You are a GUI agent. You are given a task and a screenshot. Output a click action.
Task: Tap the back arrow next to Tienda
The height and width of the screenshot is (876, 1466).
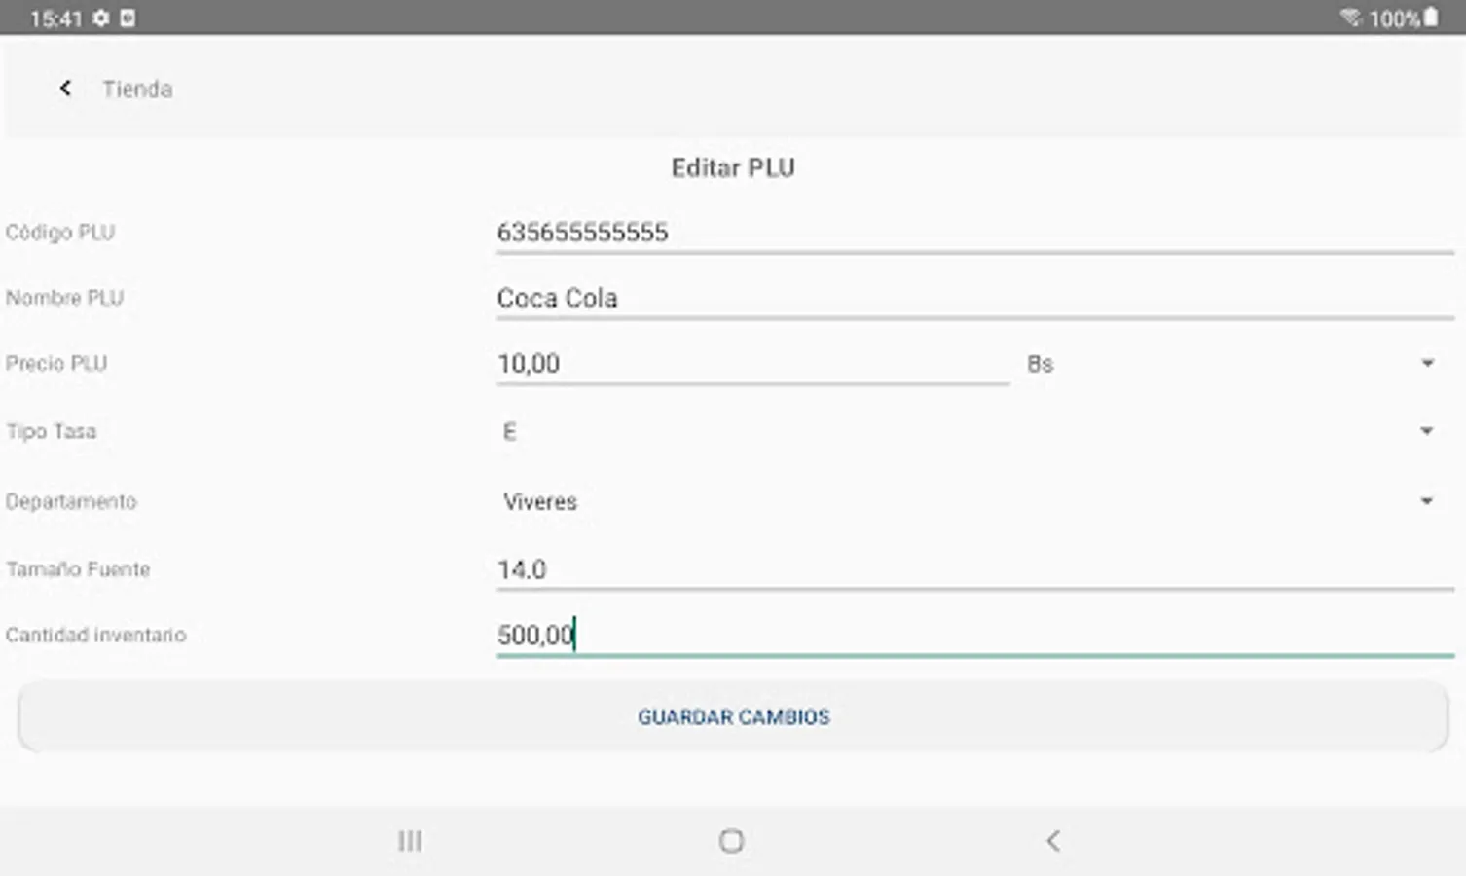[x=65, y=88]
